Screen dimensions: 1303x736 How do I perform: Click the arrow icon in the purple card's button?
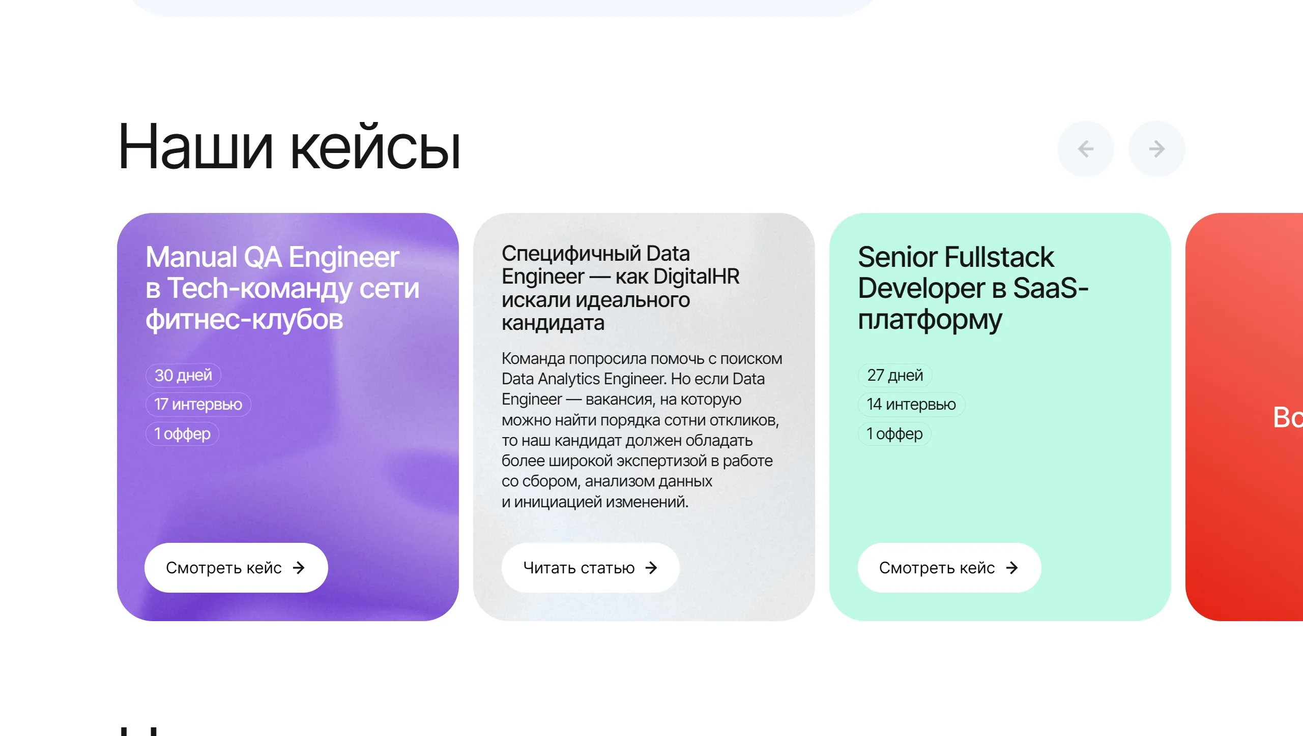299,567
